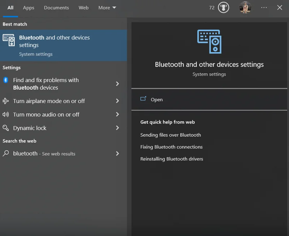289x236 pixels.
Task: Click the rewards trophy icon
Action: coord(223,8)
